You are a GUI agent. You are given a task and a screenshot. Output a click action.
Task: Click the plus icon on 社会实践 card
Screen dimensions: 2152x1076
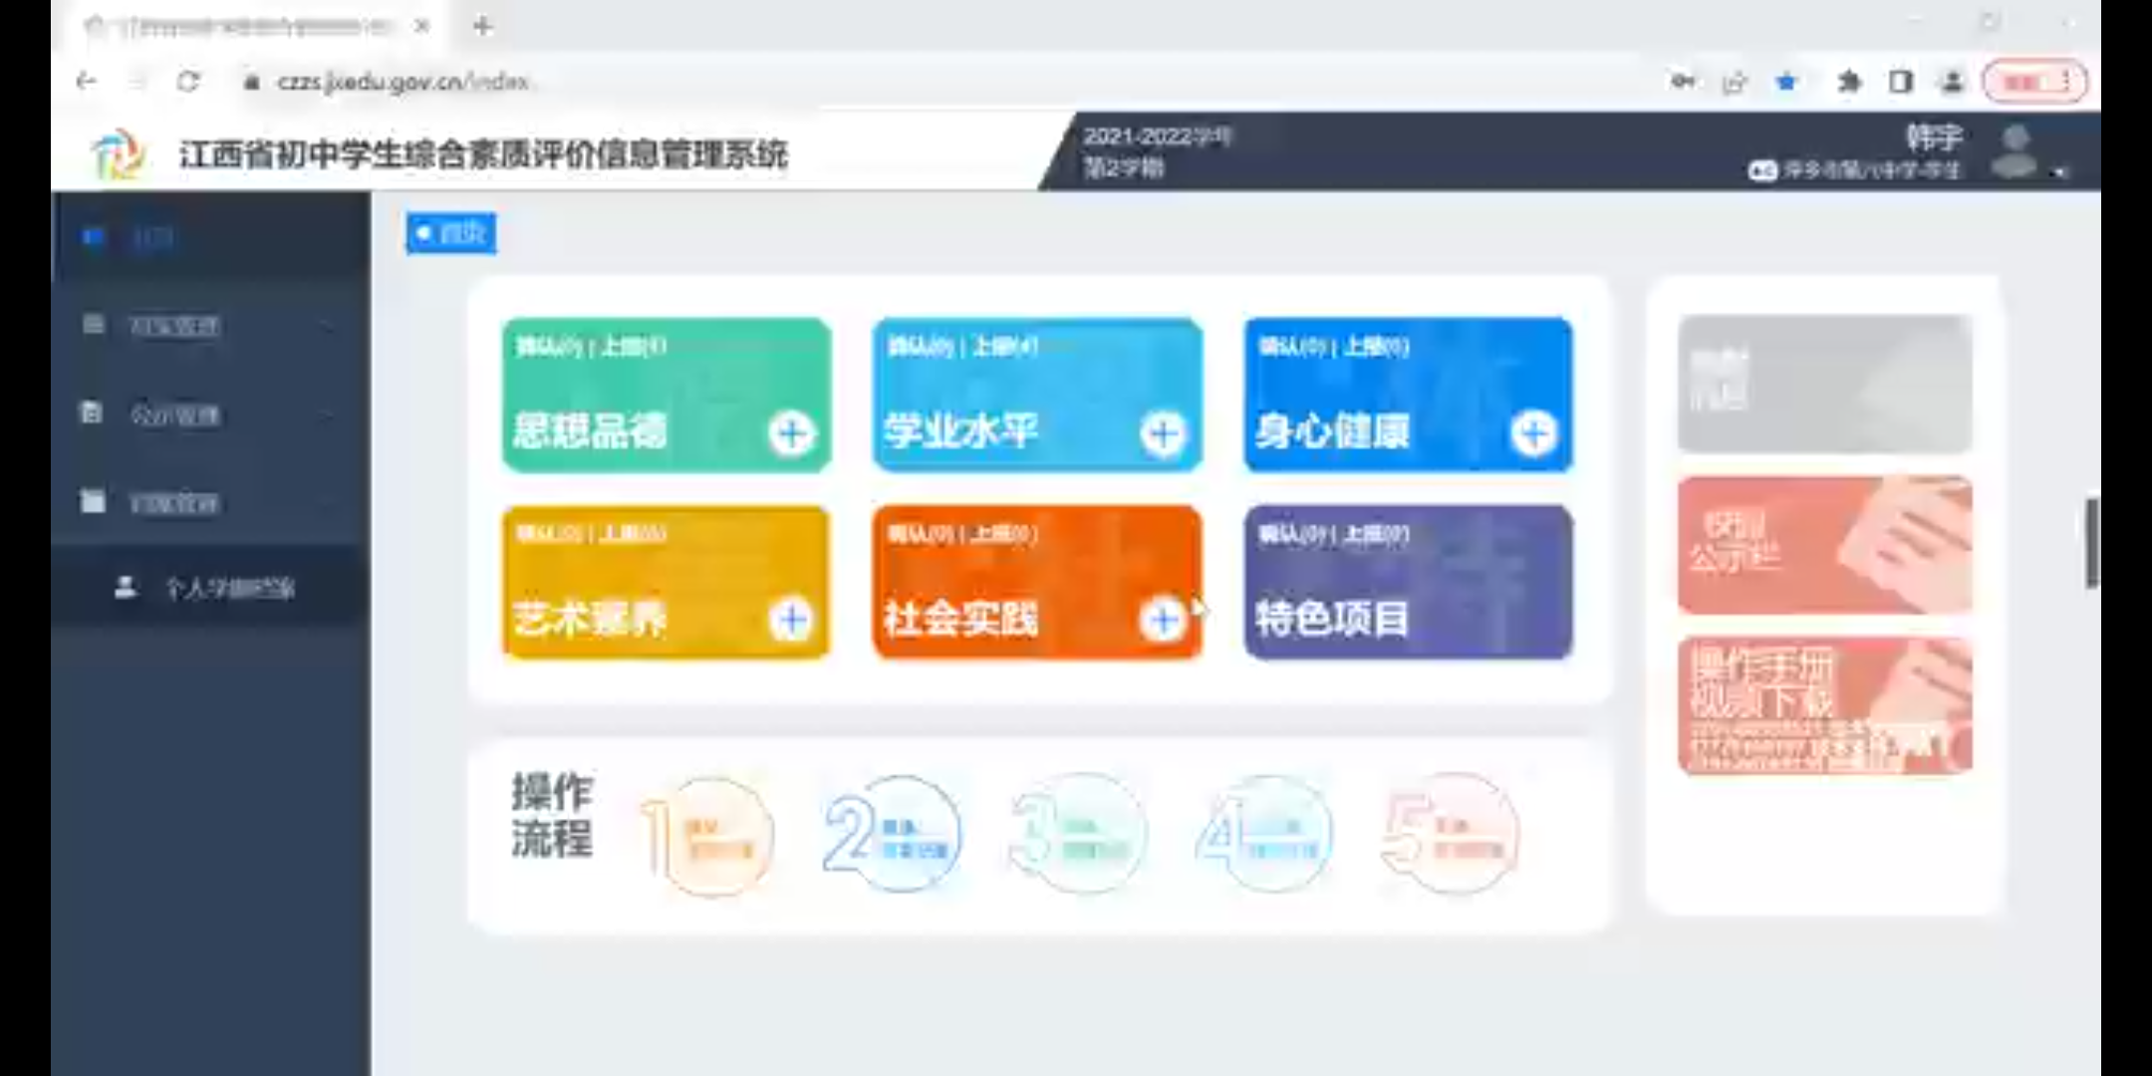tap(1163, 620)
